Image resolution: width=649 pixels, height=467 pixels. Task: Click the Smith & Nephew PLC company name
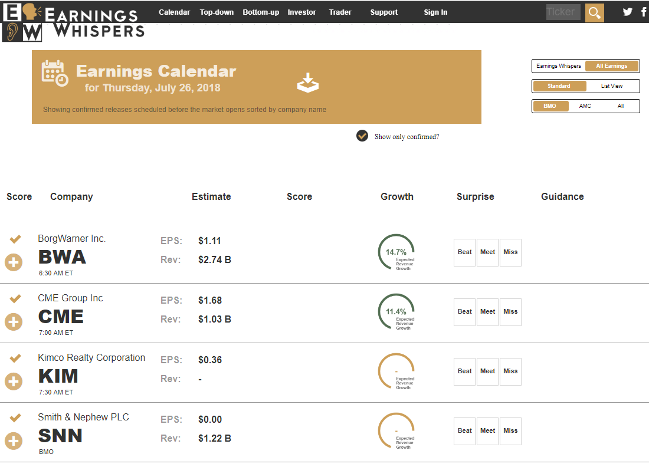coord(84,417)
